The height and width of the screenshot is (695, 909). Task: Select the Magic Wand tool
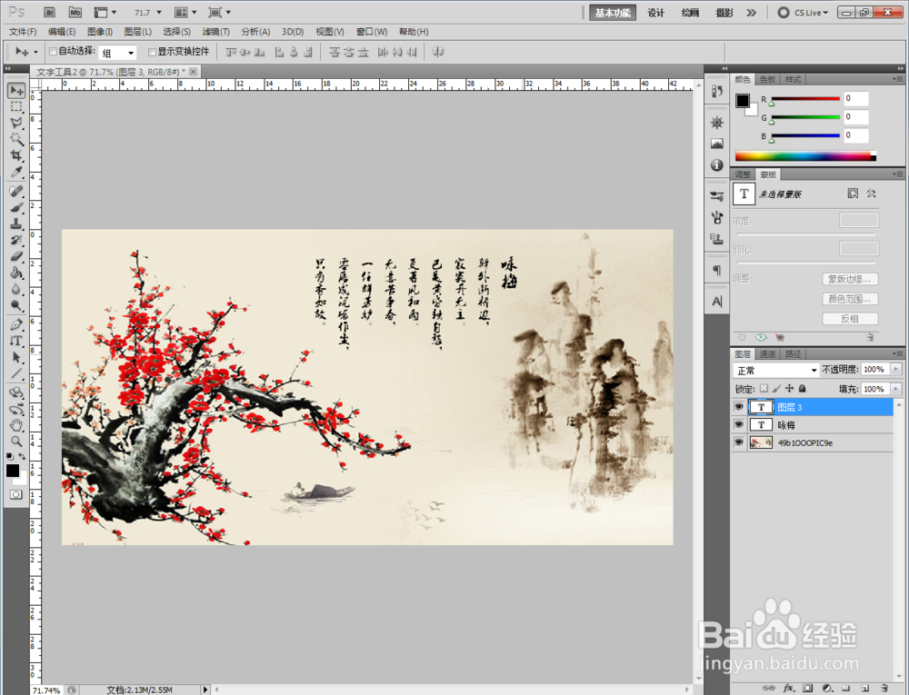click(x=16, y=139)
